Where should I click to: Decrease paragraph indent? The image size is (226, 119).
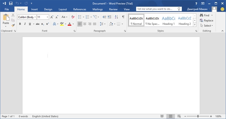[104, 17]
